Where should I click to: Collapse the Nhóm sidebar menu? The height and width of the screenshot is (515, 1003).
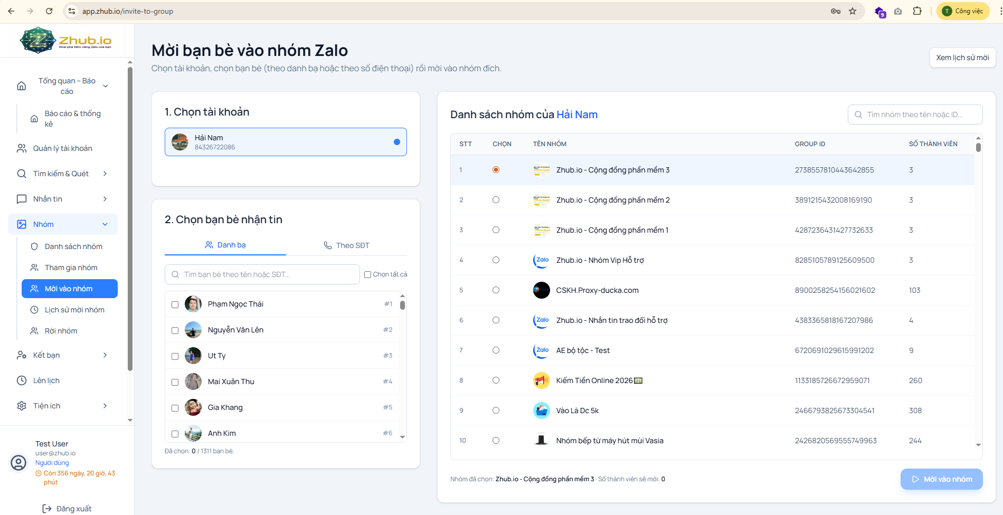[x=105, y=224]
